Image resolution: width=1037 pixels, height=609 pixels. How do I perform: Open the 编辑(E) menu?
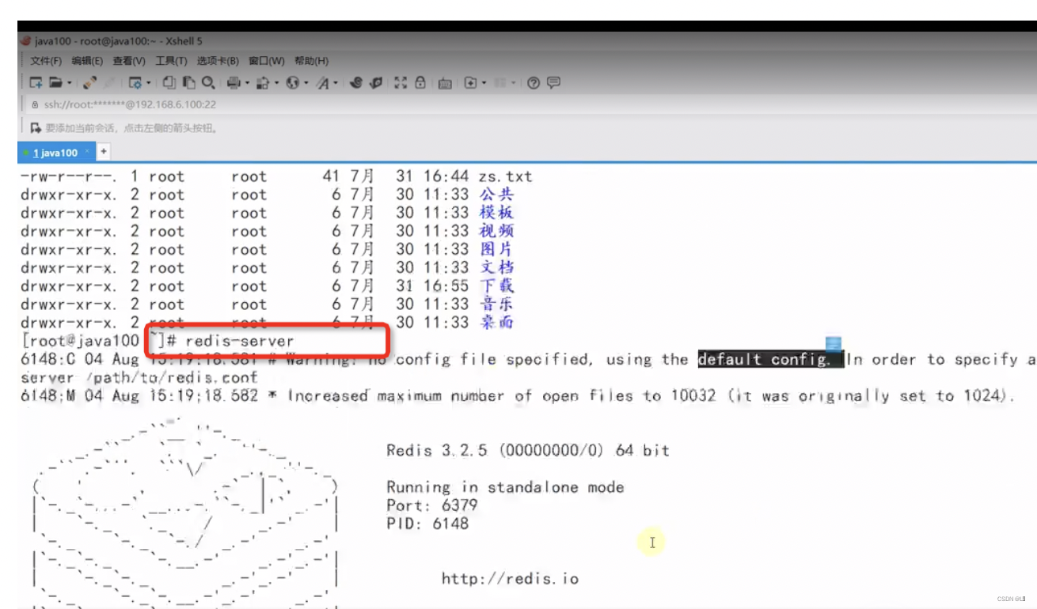pos(87,61)
